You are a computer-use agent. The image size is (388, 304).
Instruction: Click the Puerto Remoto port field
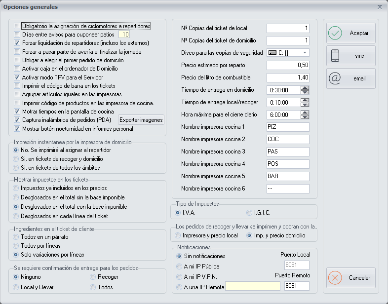pos(297,286)
